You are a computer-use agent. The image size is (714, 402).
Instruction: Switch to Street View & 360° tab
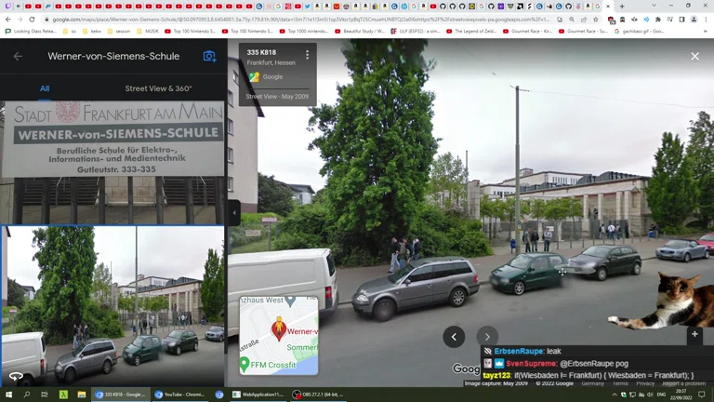158,88
